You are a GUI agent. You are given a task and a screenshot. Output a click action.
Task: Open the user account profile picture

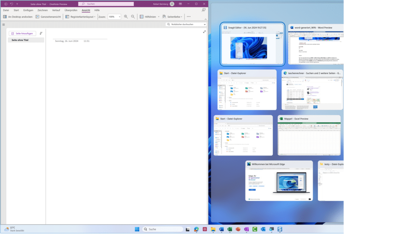(172, 4)
